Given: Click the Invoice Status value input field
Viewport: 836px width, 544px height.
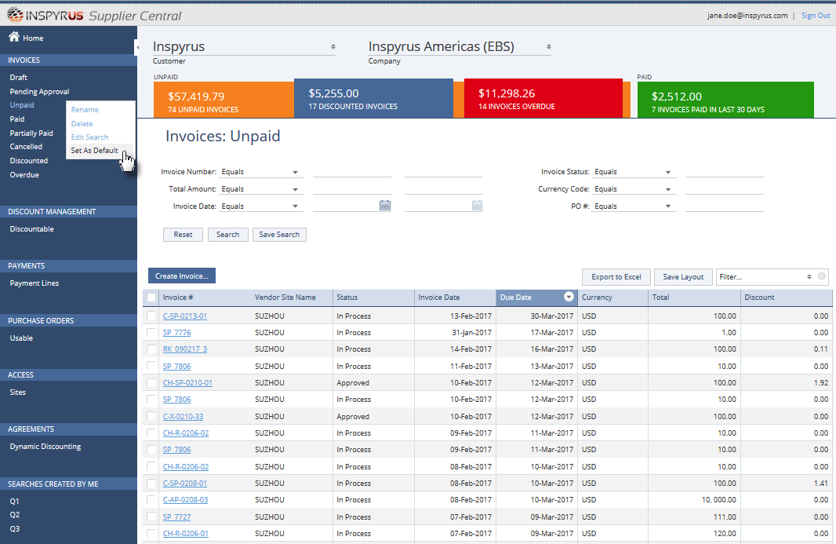Looking at the screenshot, I should (x=725, y=172).
